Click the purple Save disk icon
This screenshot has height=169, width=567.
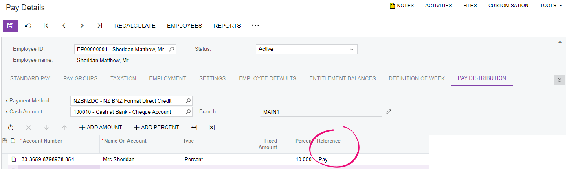[x=10, y=26]
